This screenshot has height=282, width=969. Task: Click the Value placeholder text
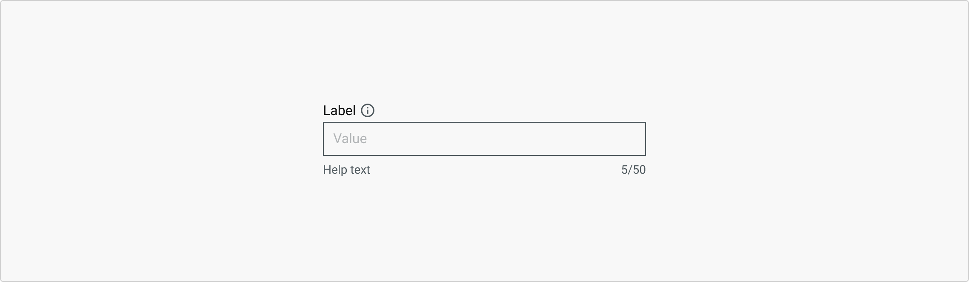350,139
